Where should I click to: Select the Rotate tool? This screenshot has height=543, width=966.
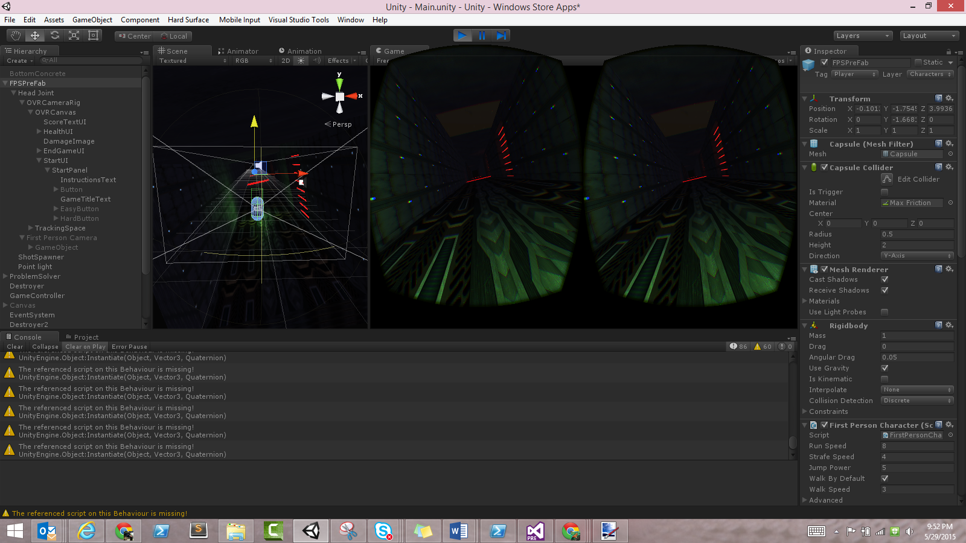click(54, 36)
